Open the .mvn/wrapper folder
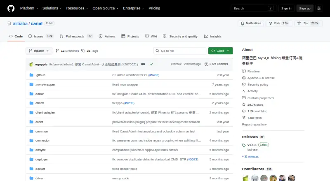Screen dimensions: 330x181 coord(45,84)
